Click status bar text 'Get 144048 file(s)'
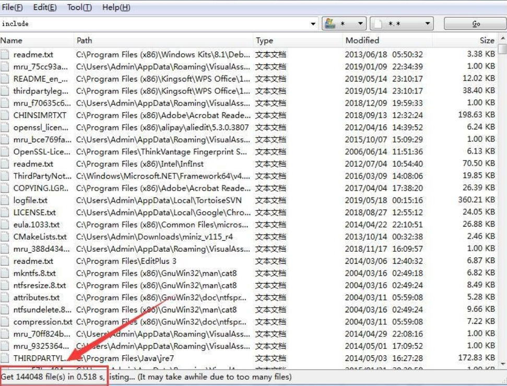The image size is (507, 386). pyautogui.click(x=33, y=377)
